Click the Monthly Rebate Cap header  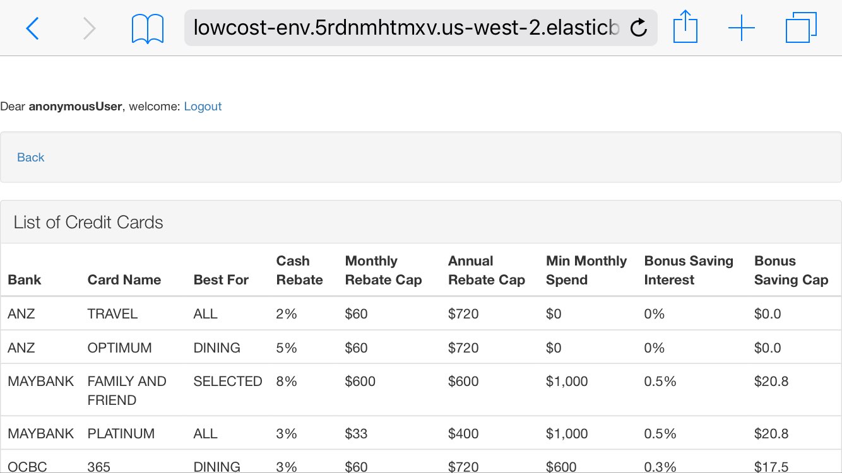pyautogui.click(x=383, y=271)
